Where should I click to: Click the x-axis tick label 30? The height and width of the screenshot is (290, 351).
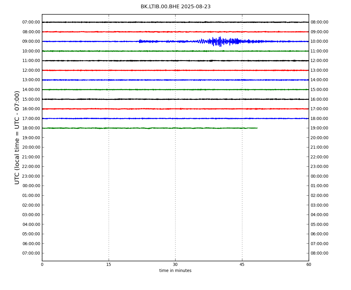(x=175, y=264)
